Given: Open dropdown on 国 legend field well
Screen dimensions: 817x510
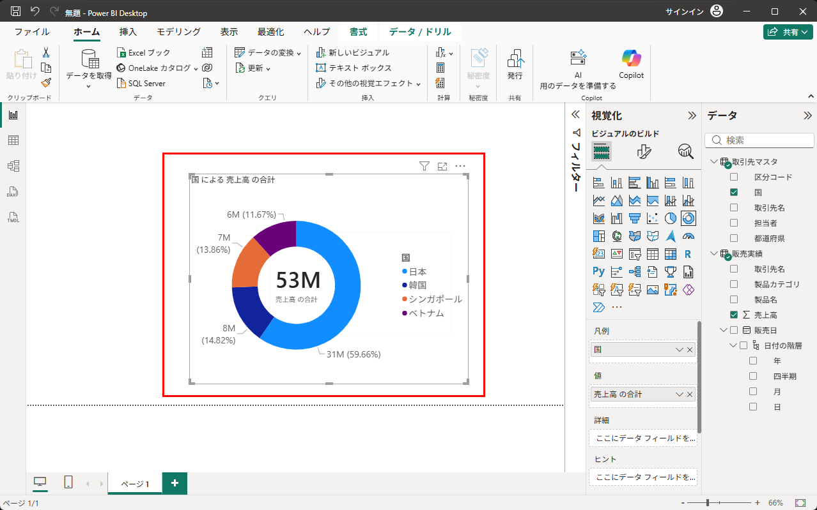Looking at the screenshot, I should click(x=680, y=350).
